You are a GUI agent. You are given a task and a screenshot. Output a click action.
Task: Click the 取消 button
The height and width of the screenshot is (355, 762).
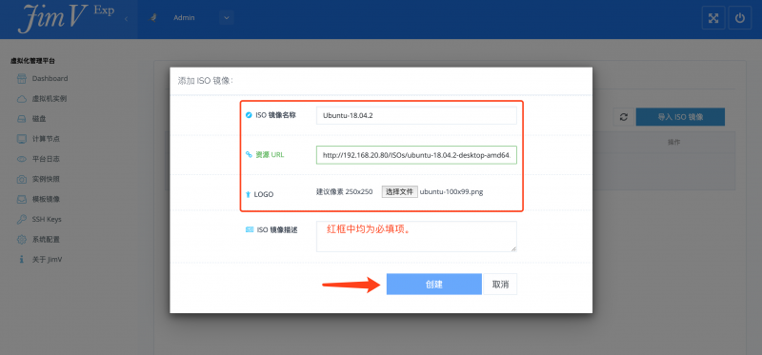(x=500, y=285)
